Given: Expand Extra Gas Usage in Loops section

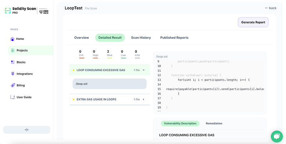Looking at the screenshot, I should pos(144,100).
